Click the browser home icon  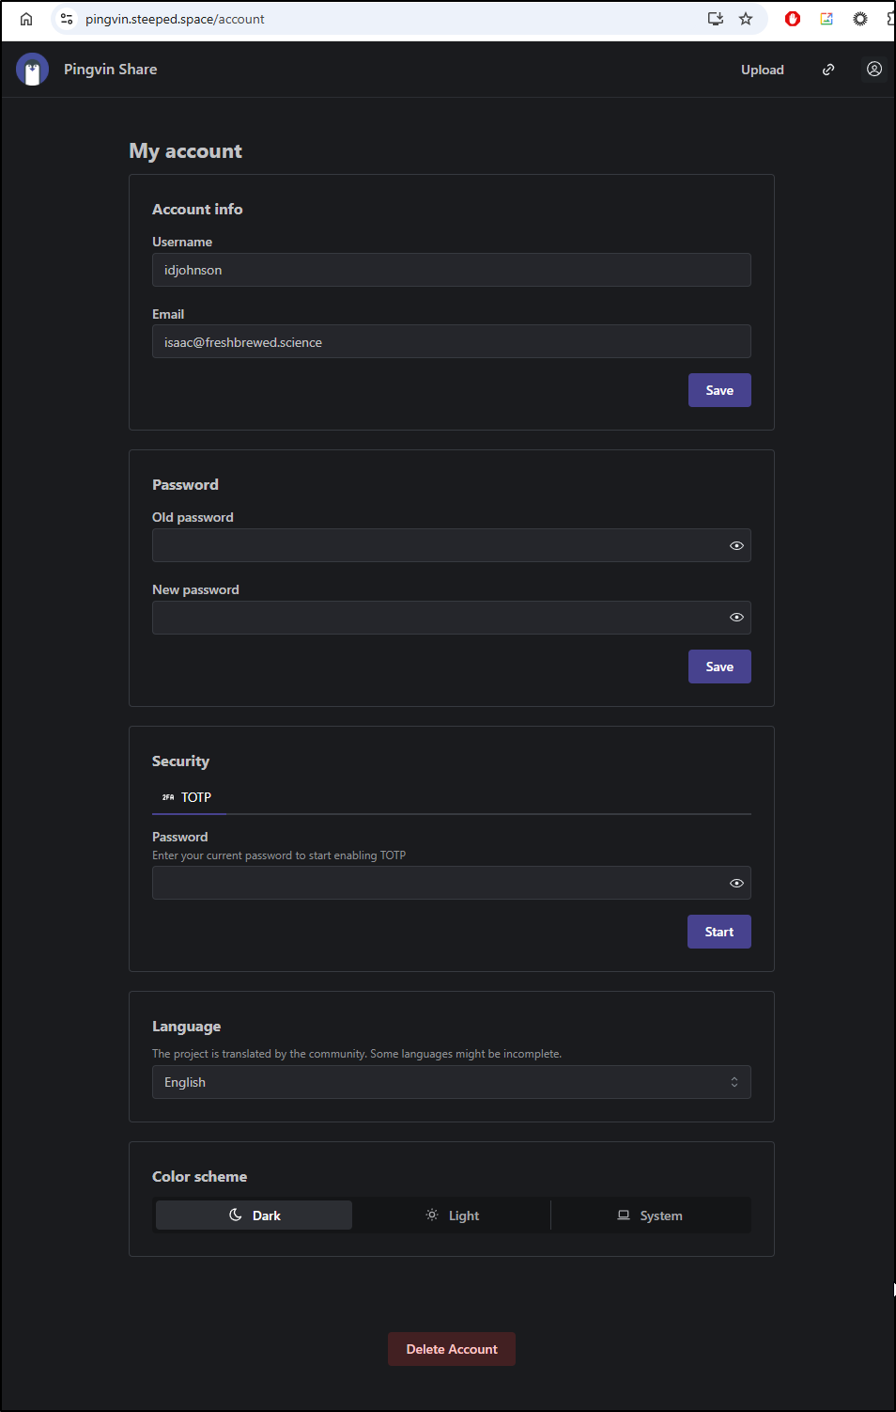pyautogui.click(x=26, y=19)
